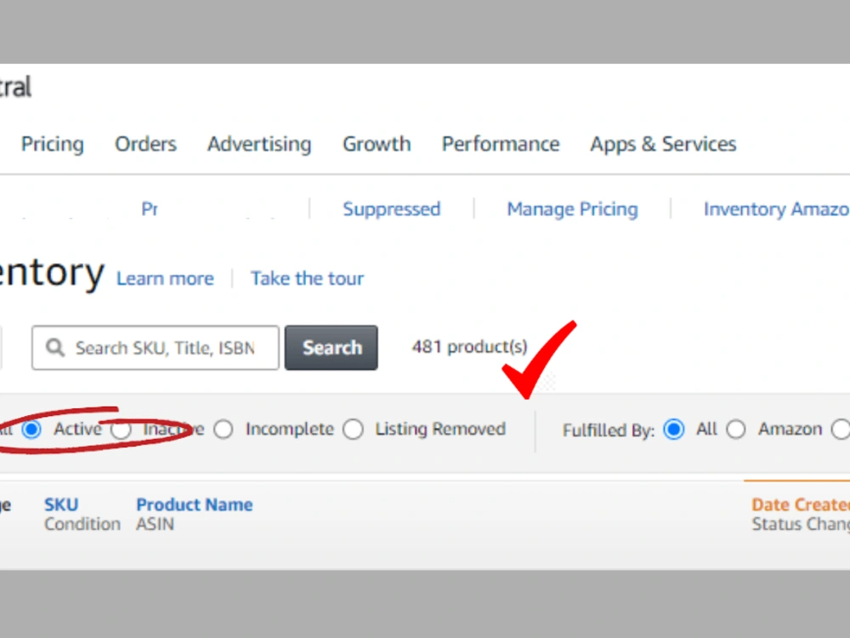Click the 481 product(s) count text

(469, 347)
